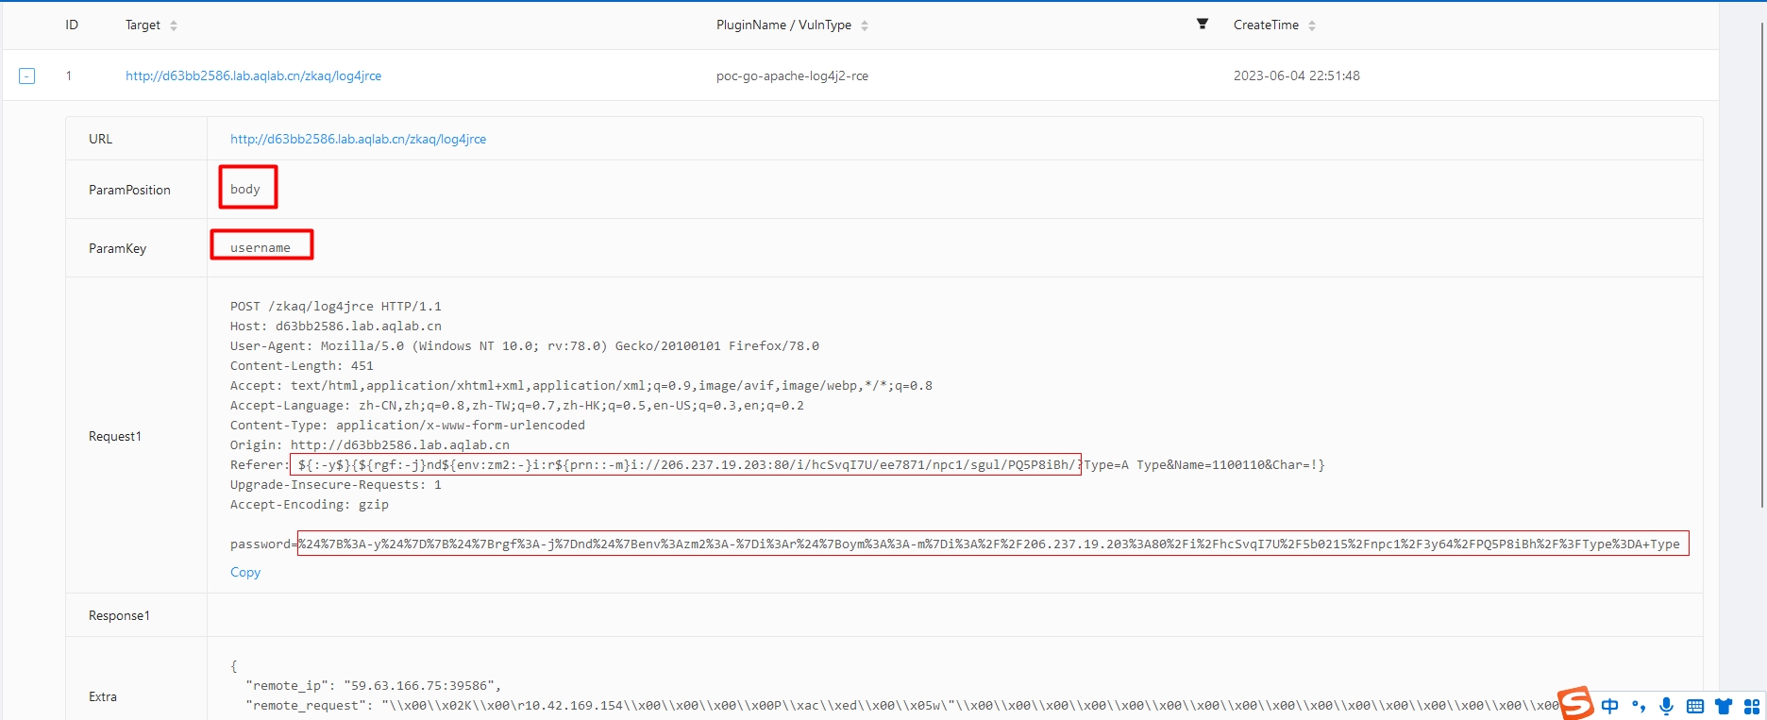Sort table by CreateTime column
Screen dimensions: 1767x720
coord(1312,25)
